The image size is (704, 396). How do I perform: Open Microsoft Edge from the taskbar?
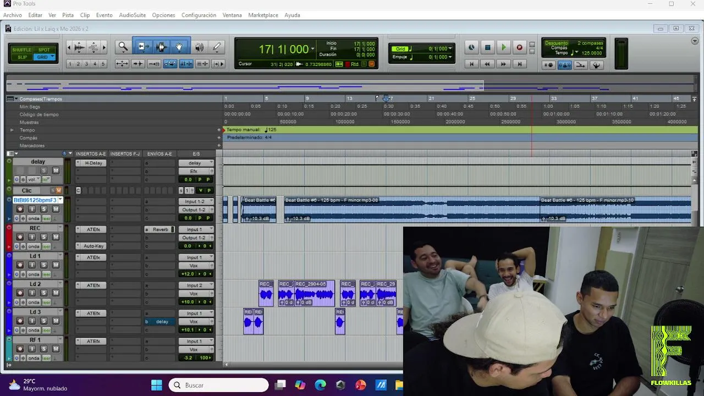[x=320, y=385]
